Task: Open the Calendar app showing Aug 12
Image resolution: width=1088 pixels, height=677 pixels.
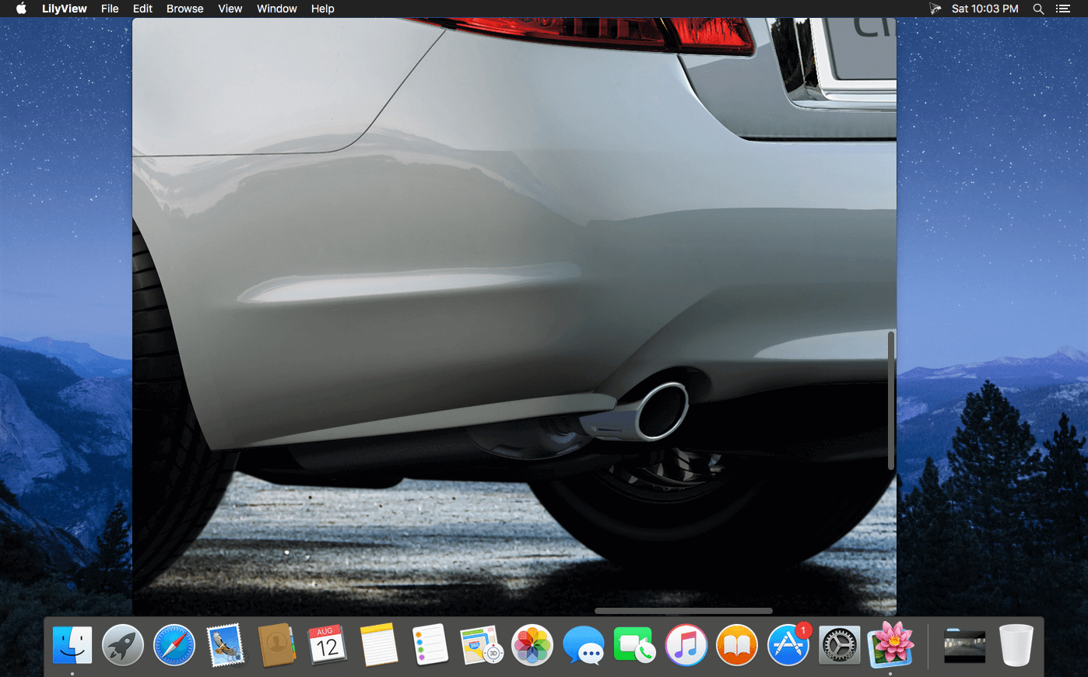Action: pyautogui.click(x=327, y=645)
